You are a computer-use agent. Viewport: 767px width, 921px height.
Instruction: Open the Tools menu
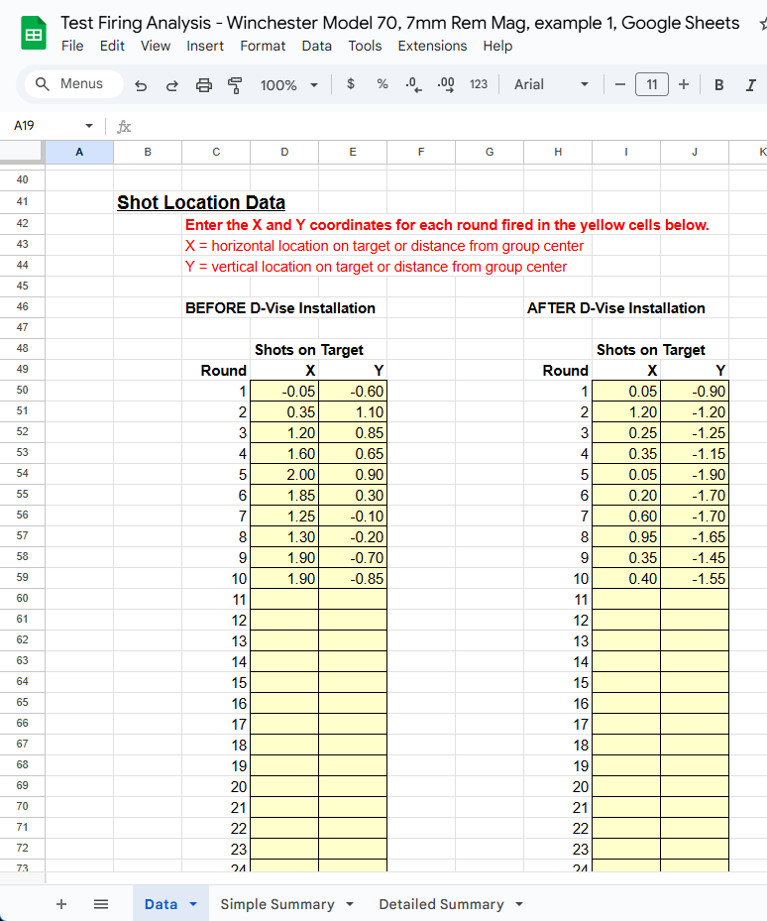tap(365, 46)
